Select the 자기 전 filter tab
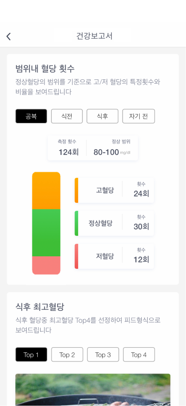 138,116
